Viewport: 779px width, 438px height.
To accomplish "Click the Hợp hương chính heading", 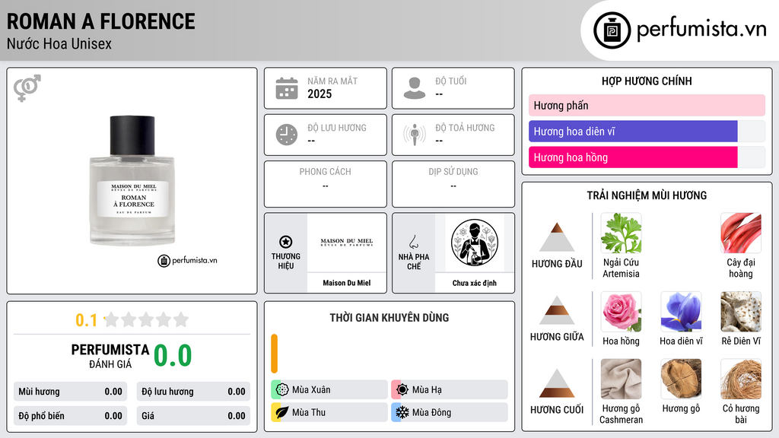I will 647,81.
